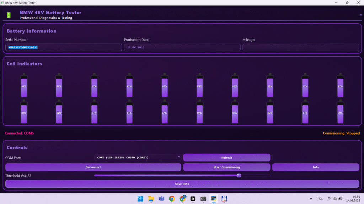Open Microsoft Teams from the taskbar
This screenshot has height=204, width=364.
click(161, 199)
